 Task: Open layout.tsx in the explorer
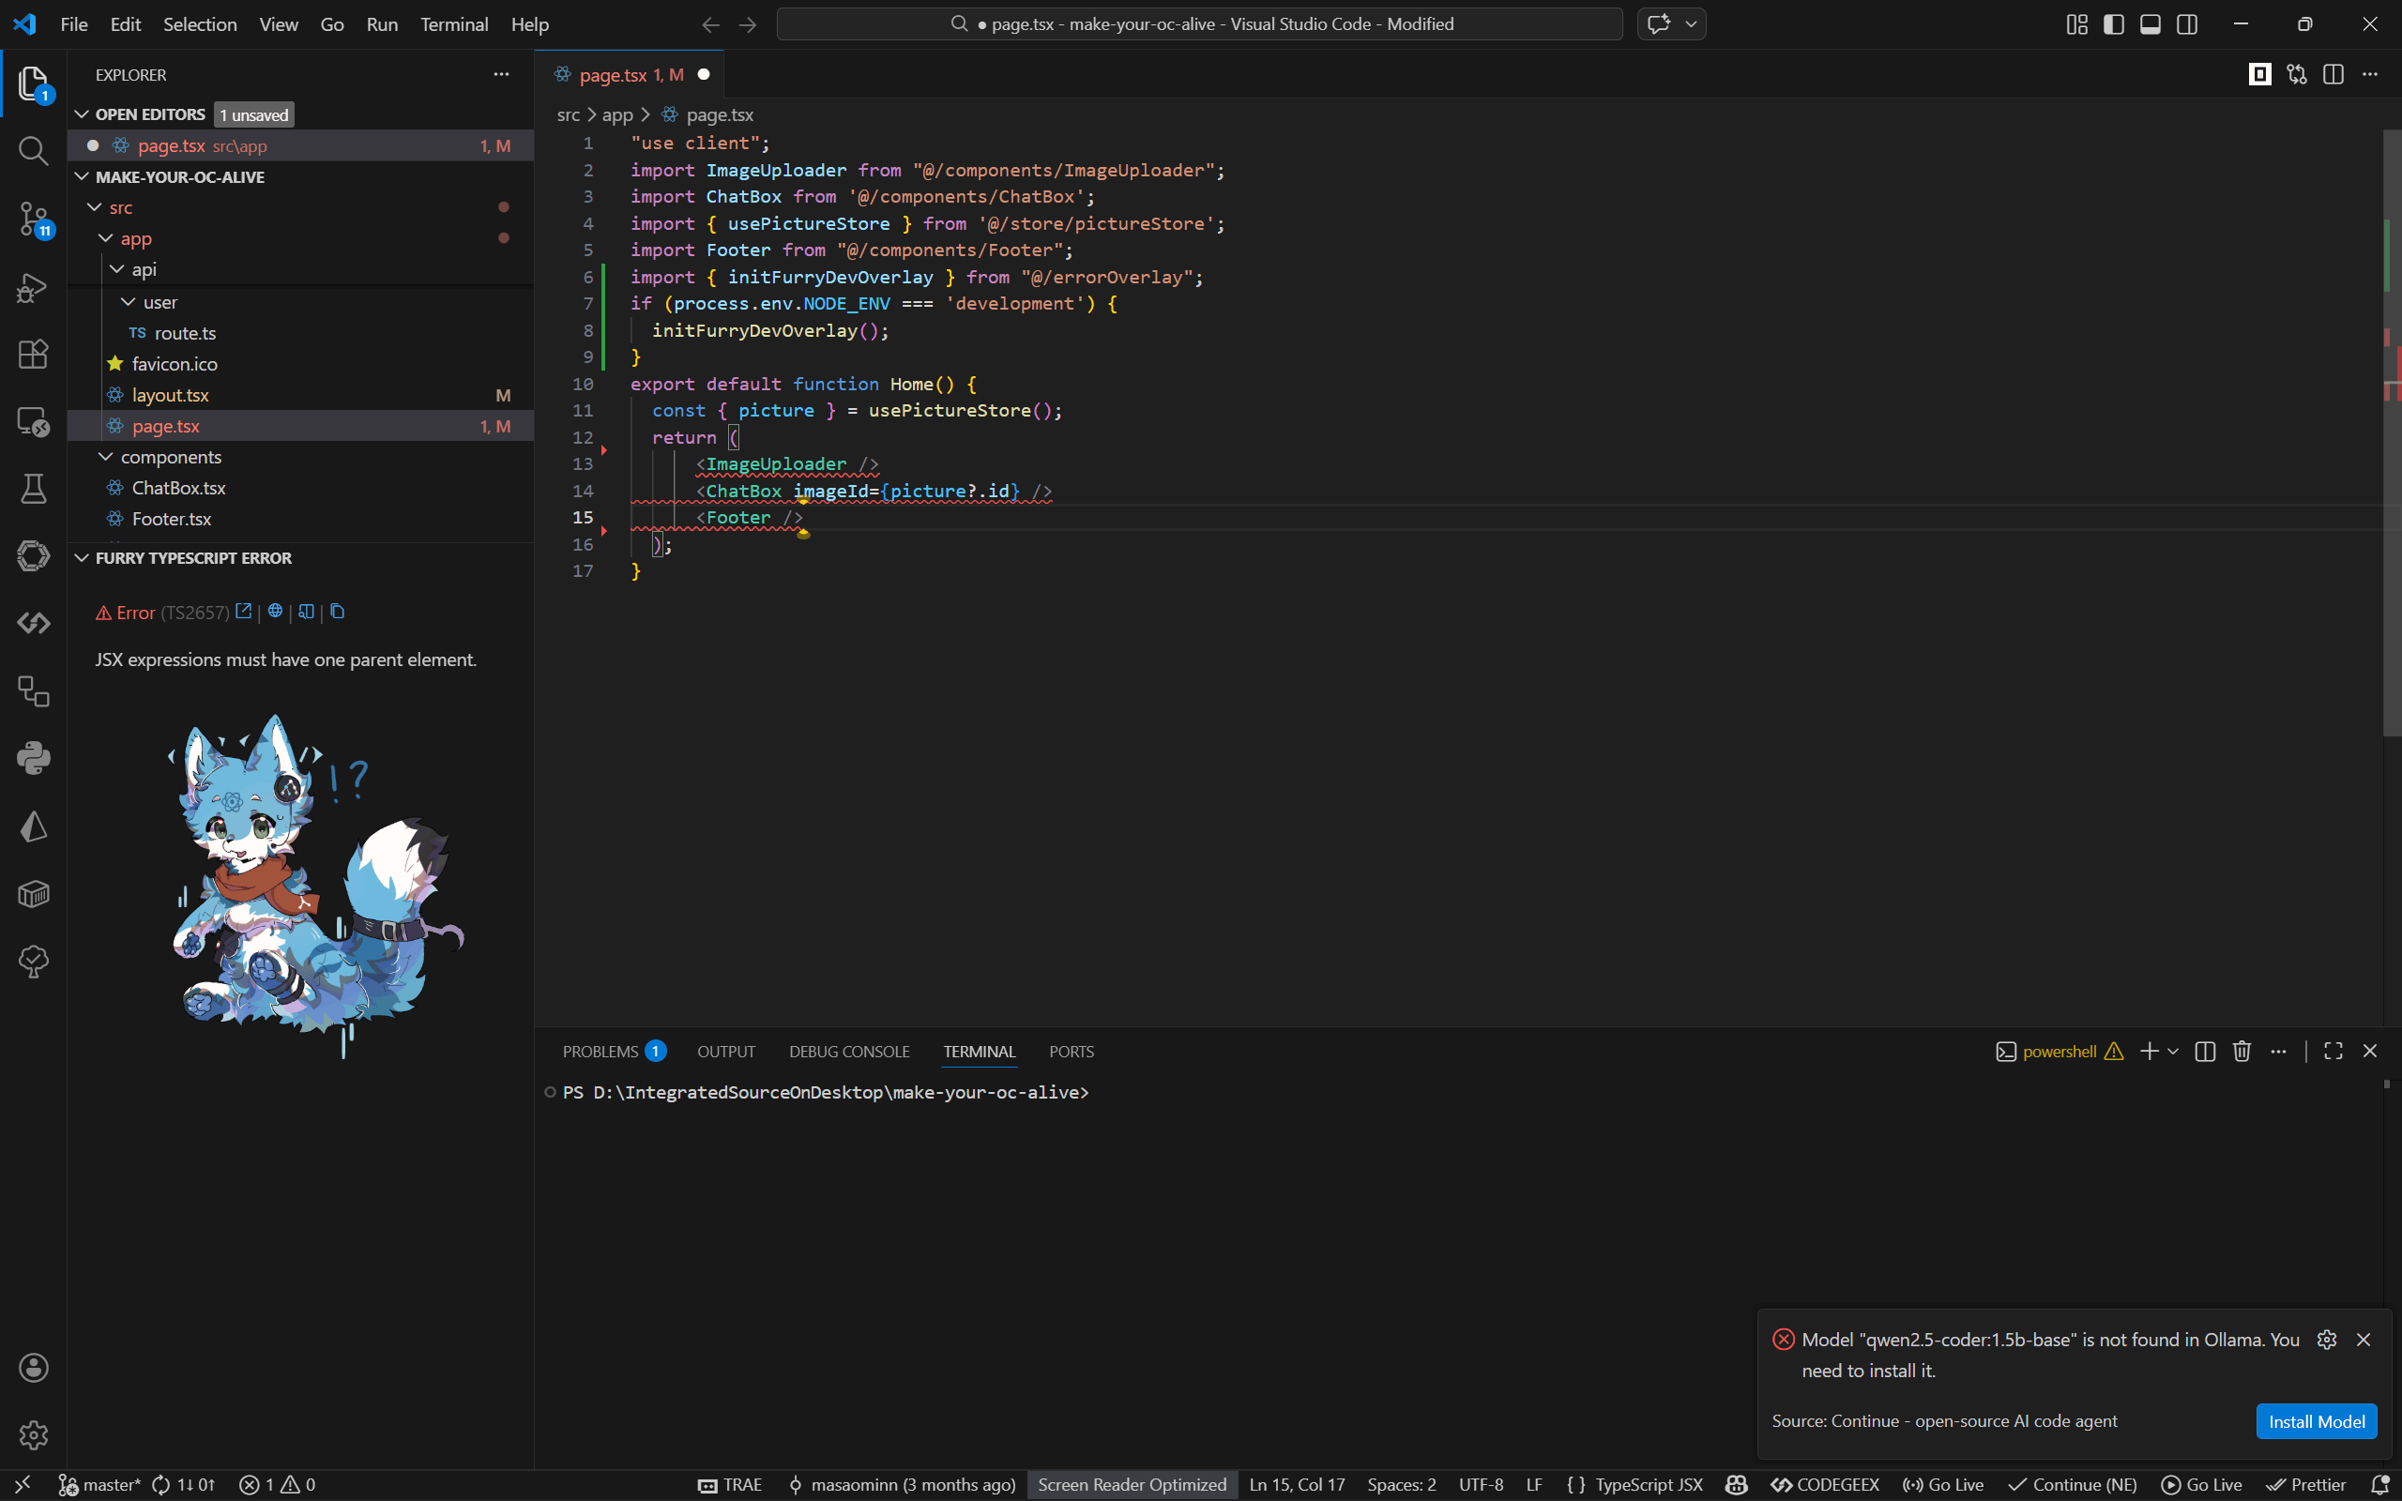[170, 395]
